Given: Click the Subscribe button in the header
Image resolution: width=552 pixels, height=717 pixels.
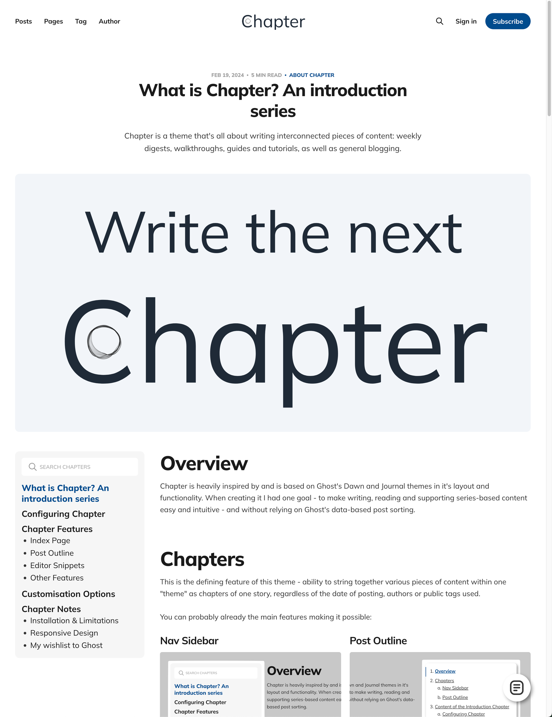Looking at the screenshot, I should tap(507, 21).
